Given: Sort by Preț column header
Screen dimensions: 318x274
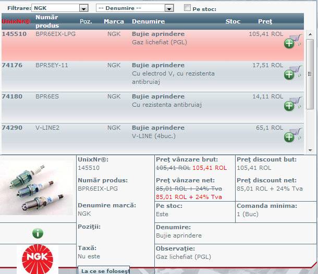Looking at the screenshot, I should [265, 21].
